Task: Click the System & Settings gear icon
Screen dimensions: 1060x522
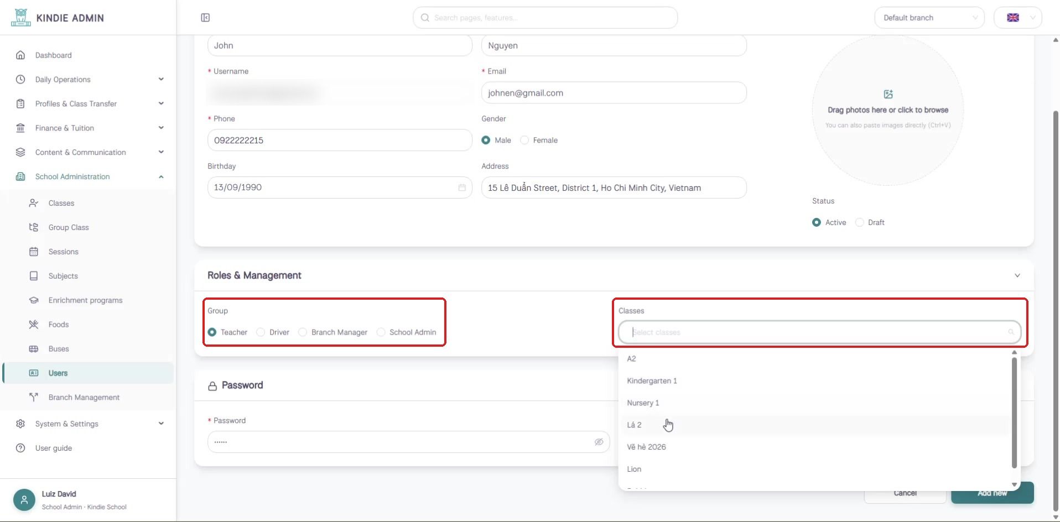Action: [20, 424]
